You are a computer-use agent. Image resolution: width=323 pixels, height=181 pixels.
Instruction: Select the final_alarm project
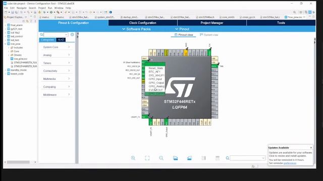[17, 25]
